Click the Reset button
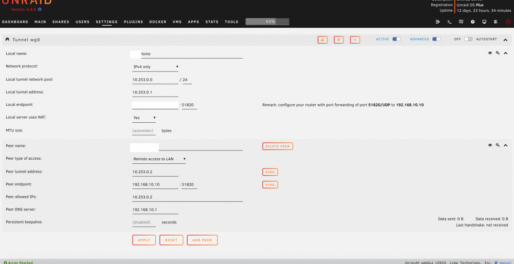This screenshot has width=514, height=264. coord(171,240)
